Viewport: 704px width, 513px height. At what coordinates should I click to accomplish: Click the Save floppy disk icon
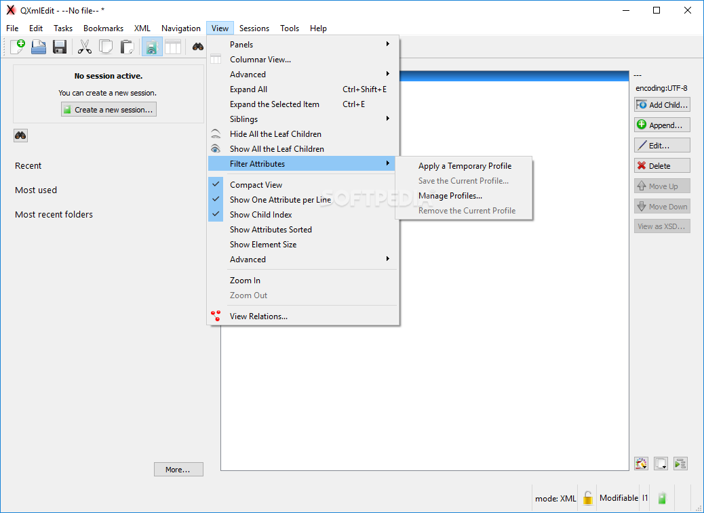pyautogui.click(x=60, y=47)
